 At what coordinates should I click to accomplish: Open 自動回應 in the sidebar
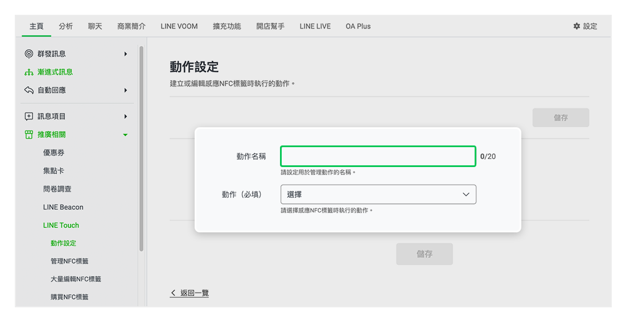51,90
